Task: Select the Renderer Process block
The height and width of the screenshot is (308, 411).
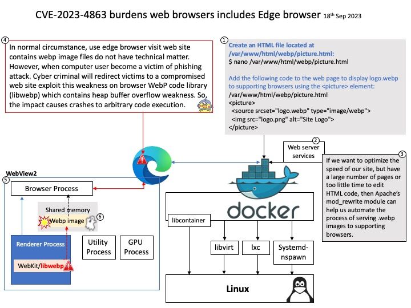Action: coord(41,260)
